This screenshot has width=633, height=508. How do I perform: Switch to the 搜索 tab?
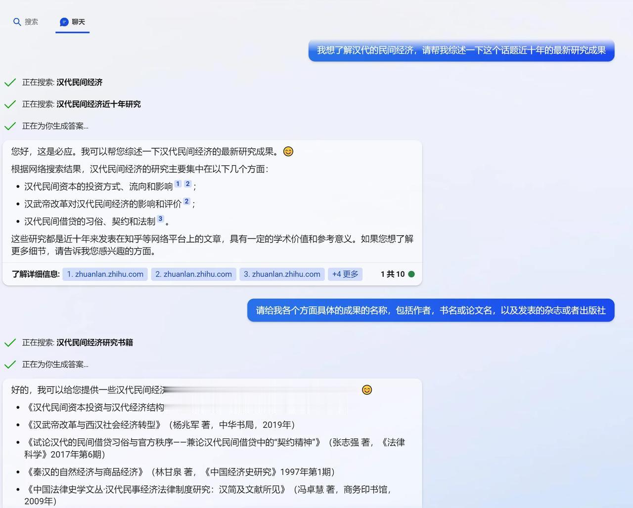(x=26, y=22)
